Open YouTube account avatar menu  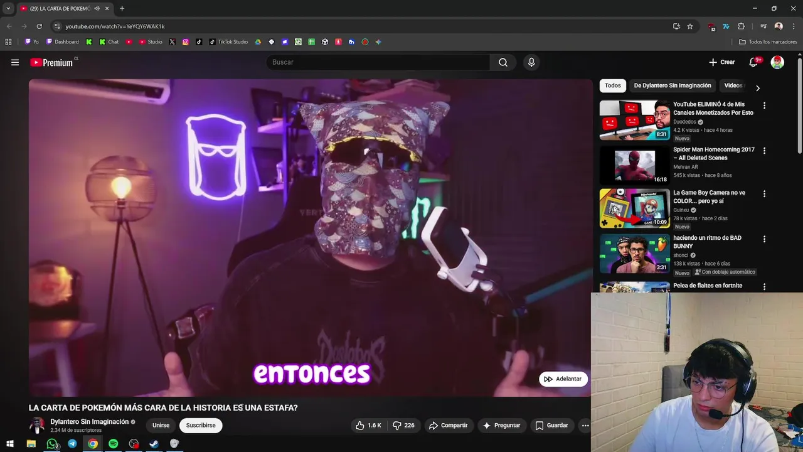tap(777, 62)
